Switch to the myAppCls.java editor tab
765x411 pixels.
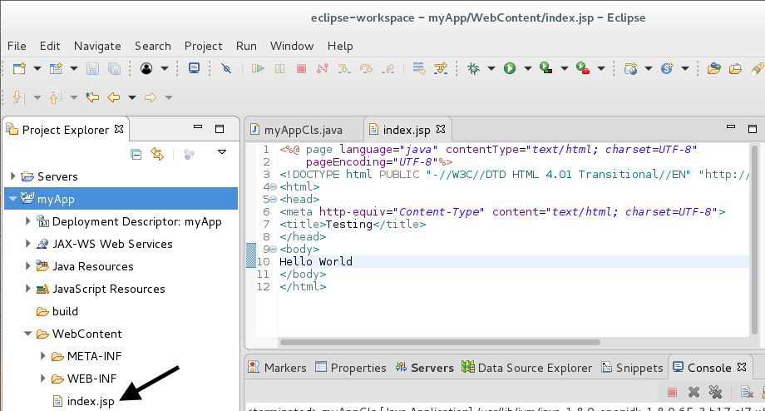(x=304, y=131)
